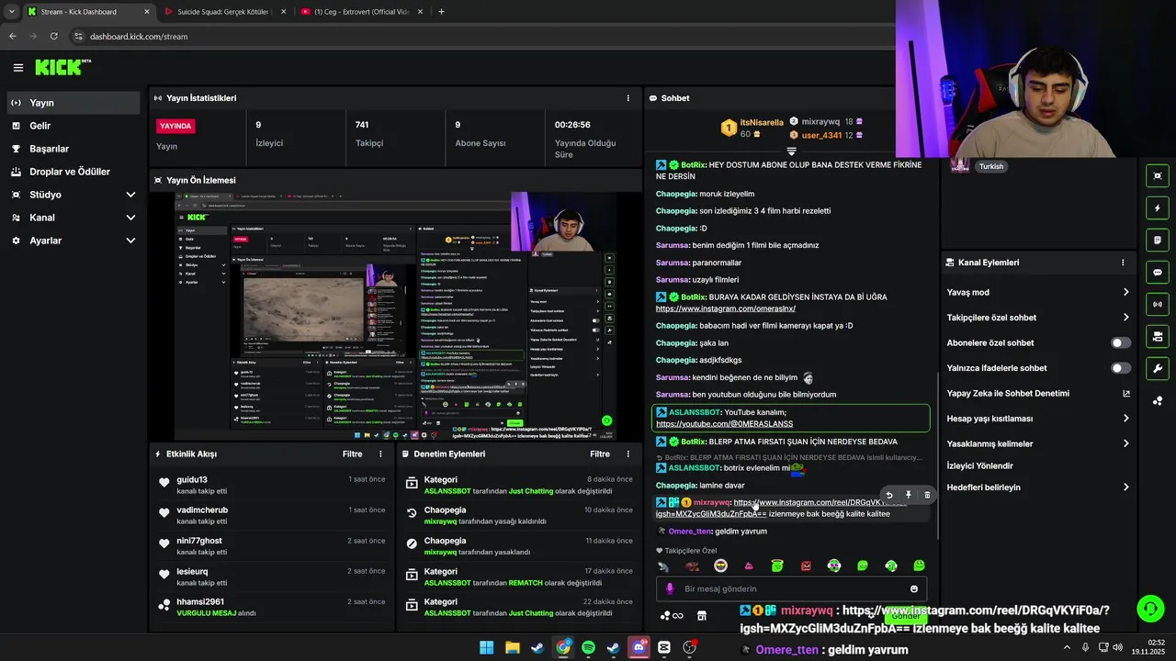1176x661 pixels.
Task: Click the broadcast signal icon in right toolbar
Action: point(1158,305)
